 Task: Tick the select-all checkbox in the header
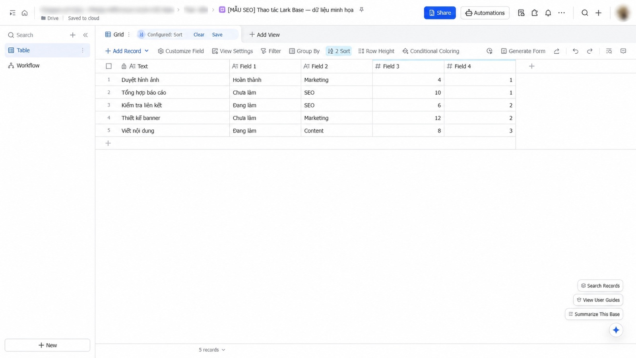(109, 66)
